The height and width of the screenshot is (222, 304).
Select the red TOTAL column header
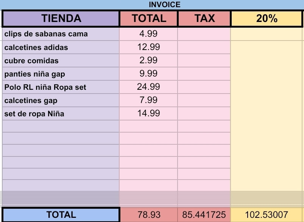tap(148, 18)
